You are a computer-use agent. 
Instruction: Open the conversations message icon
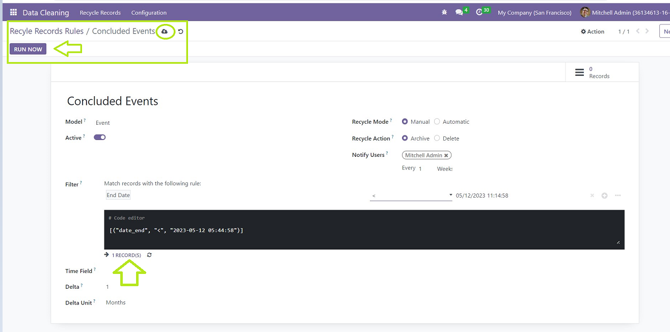[459, 12]
